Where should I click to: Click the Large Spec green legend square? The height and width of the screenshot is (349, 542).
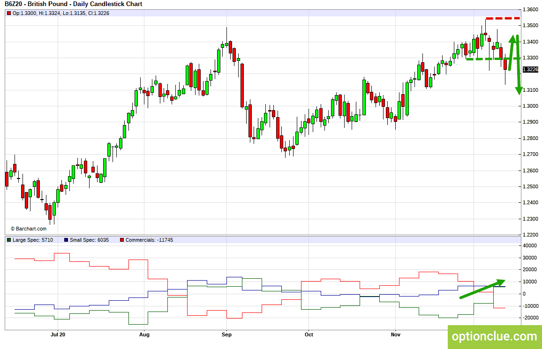pos(9,240)
